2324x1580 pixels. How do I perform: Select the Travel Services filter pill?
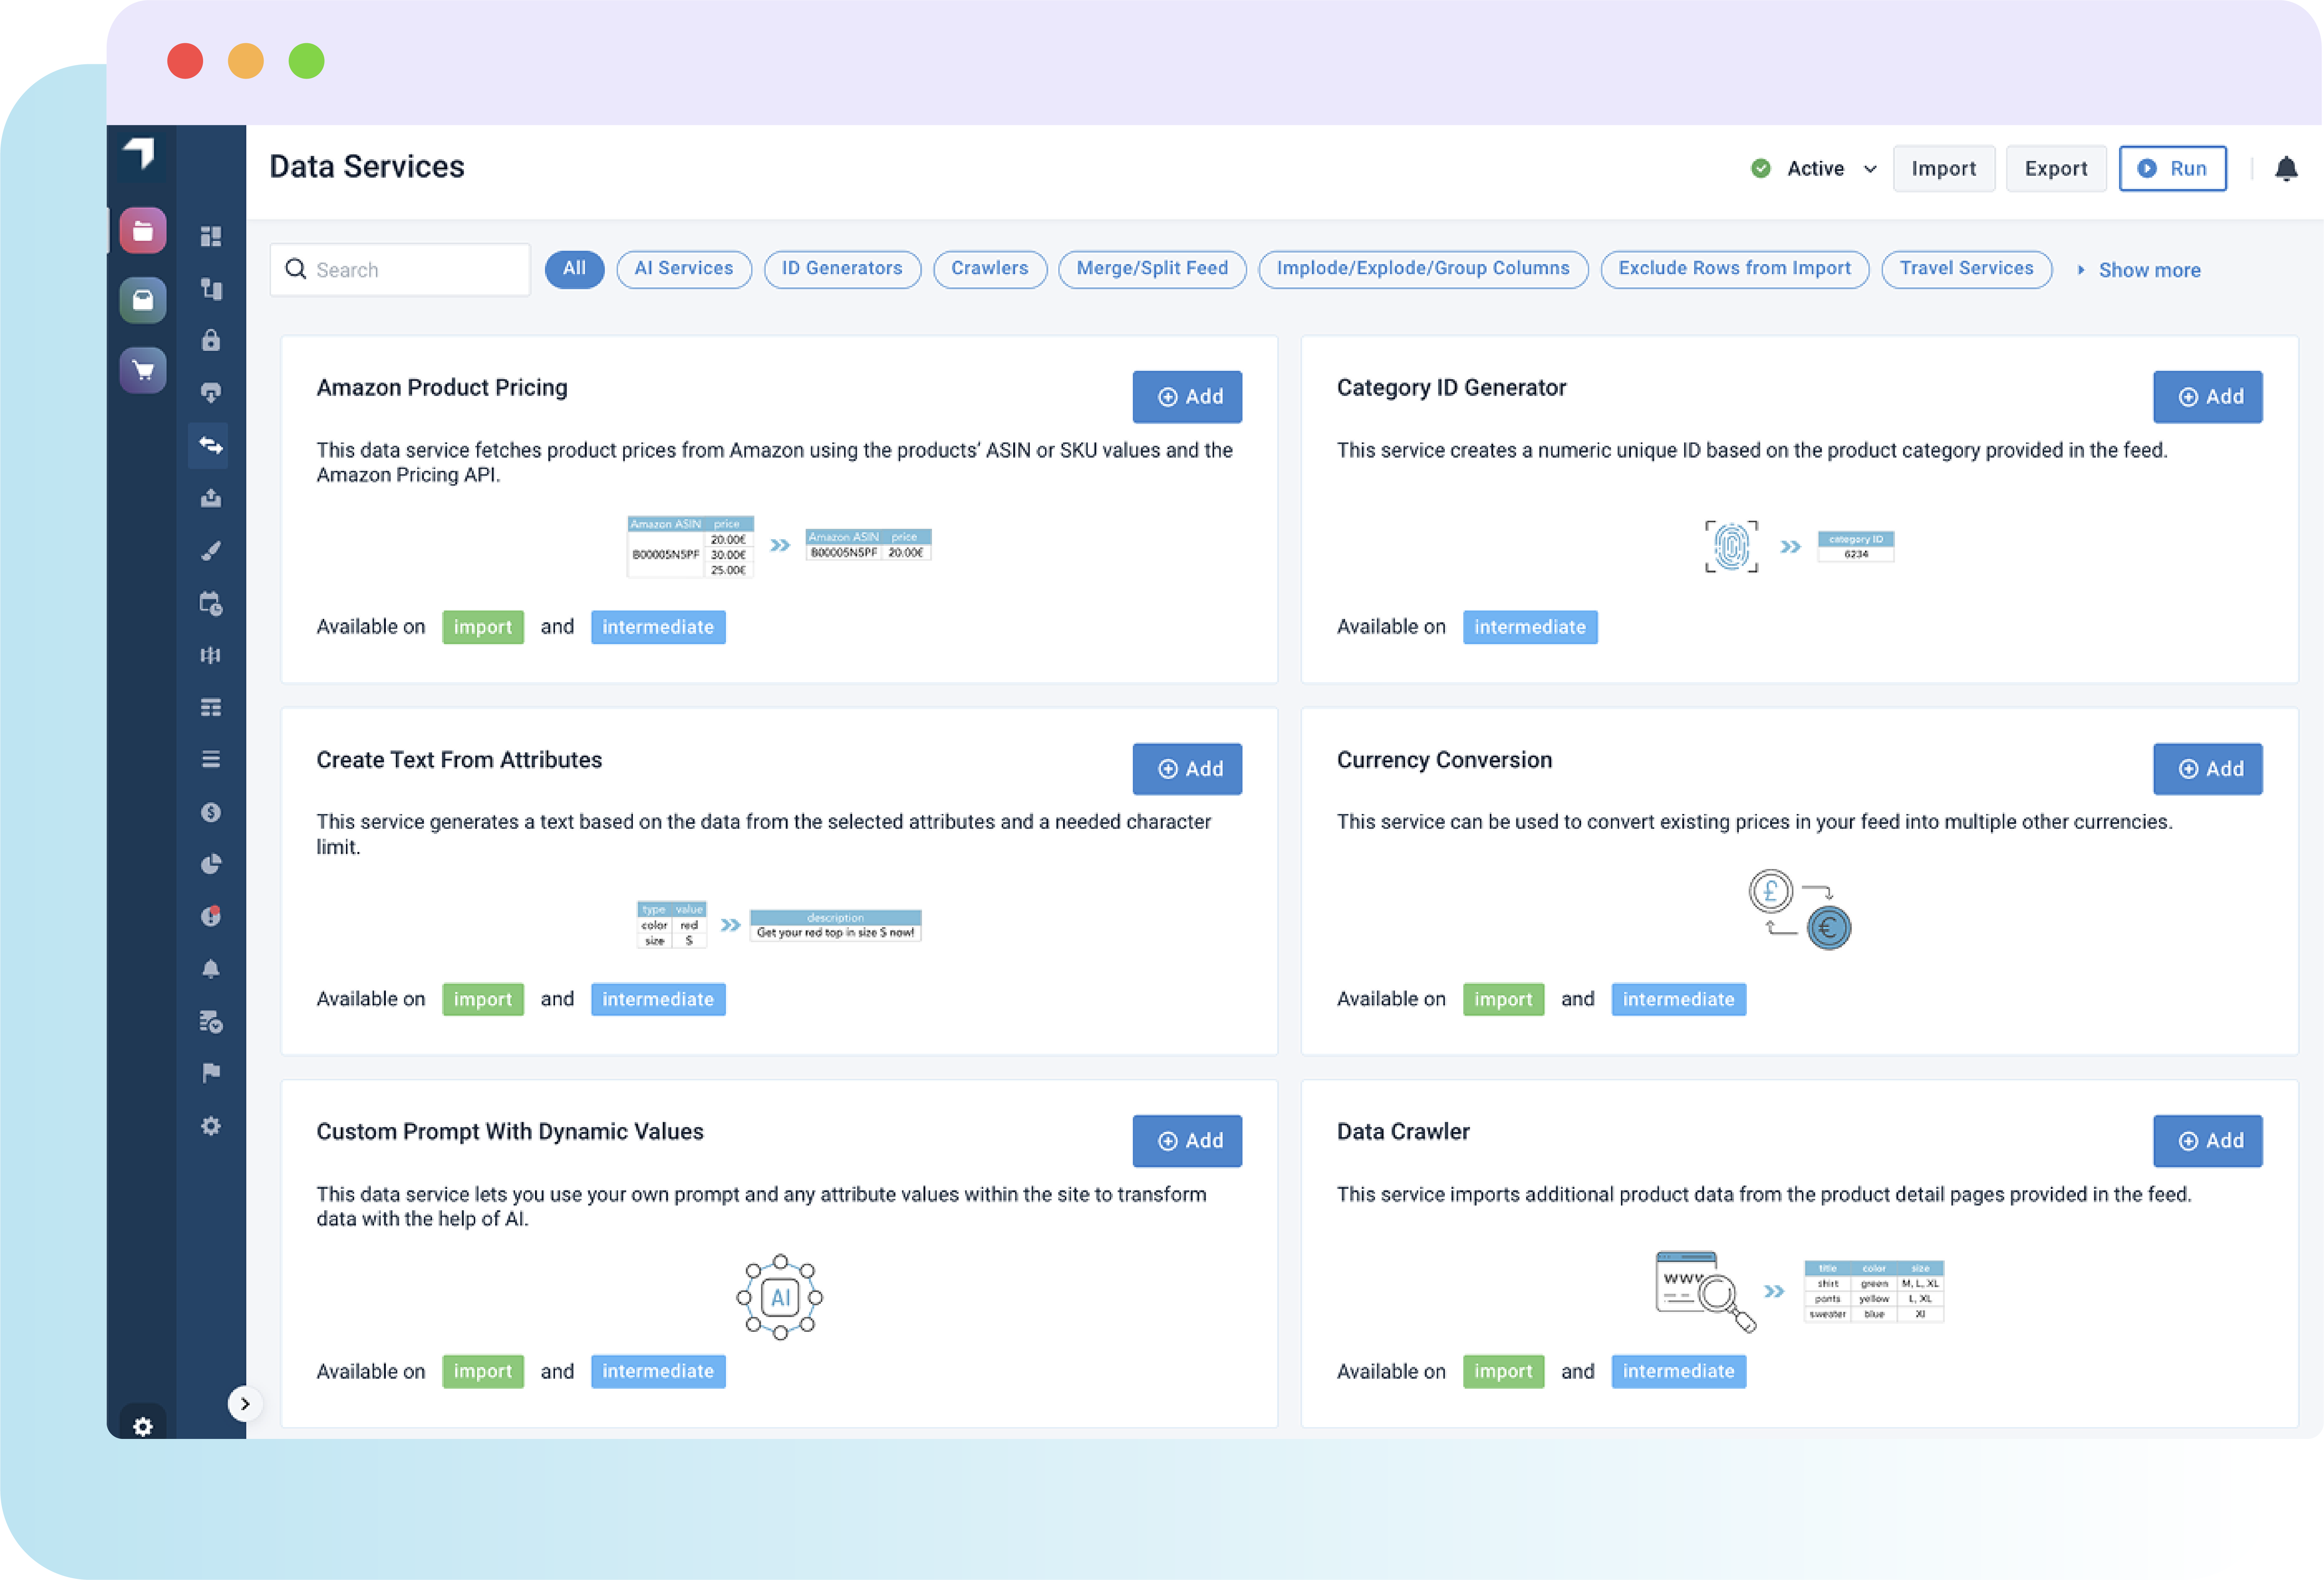[x=1966, y=268]
